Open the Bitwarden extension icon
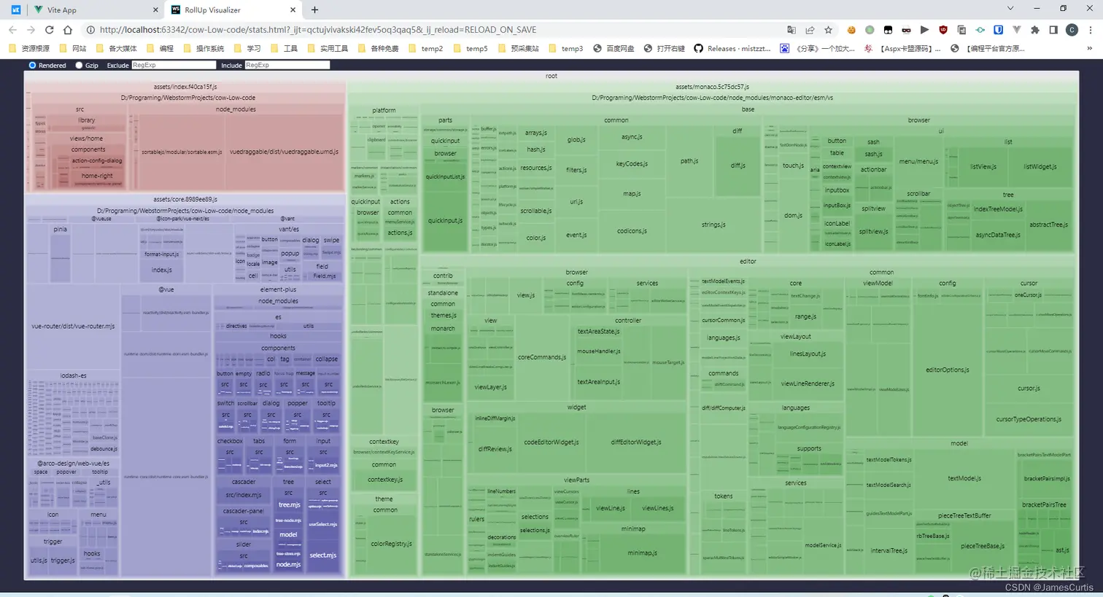 998,30
